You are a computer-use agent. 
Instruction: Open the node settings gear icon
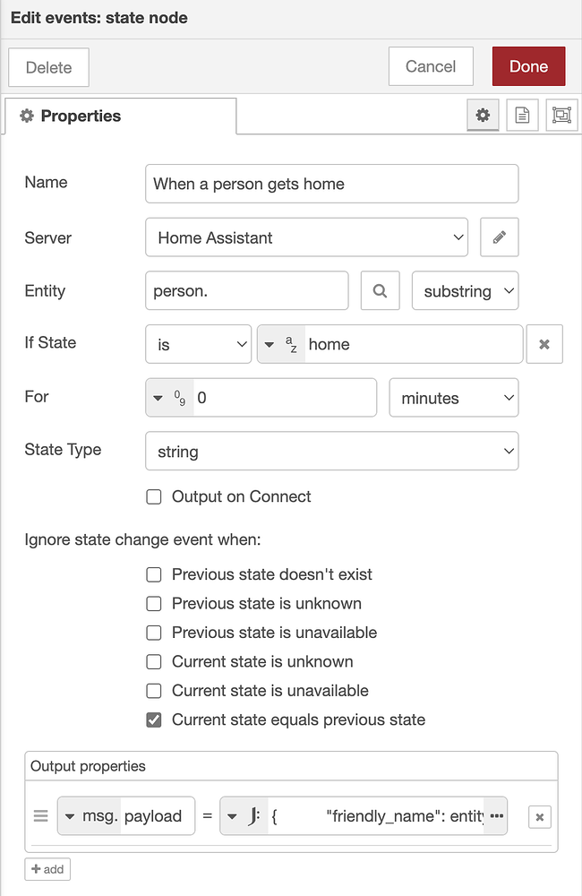click(483, 115)
